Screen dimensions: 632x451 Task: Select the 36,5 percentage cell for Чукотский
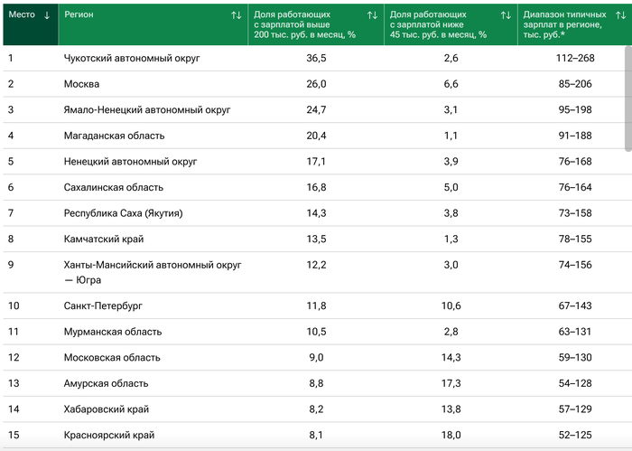(x=316, y=58)
